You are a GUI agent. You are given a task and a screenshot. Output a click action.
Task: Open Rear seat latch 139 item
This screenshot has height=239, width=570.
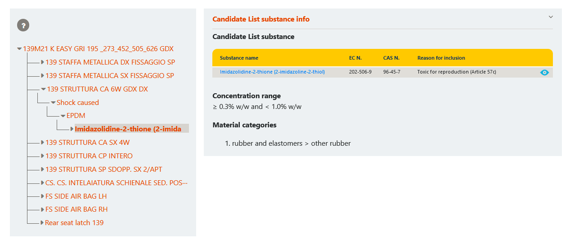point(74,223)
